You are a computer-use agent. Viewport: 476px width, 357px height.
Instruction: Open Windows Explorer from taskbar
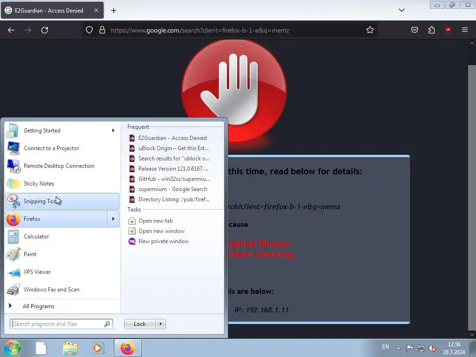click(x=71, y=348)
